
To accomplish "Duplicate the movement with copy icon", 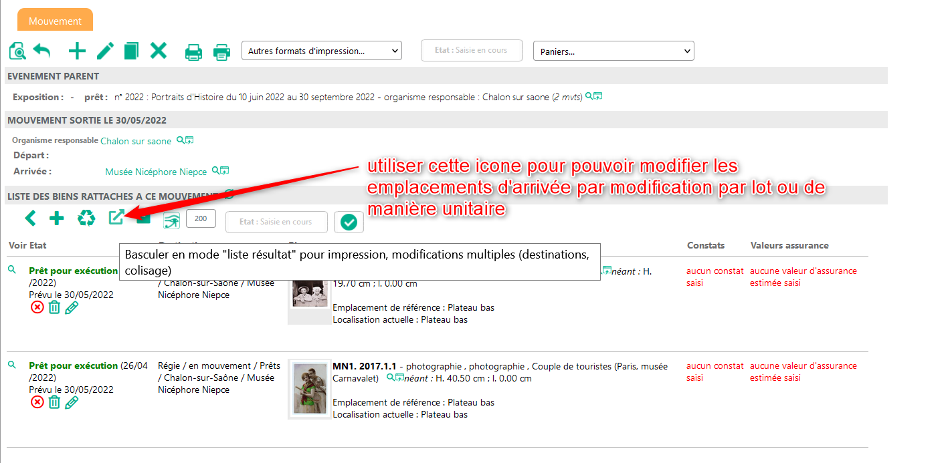I will 131,51.
